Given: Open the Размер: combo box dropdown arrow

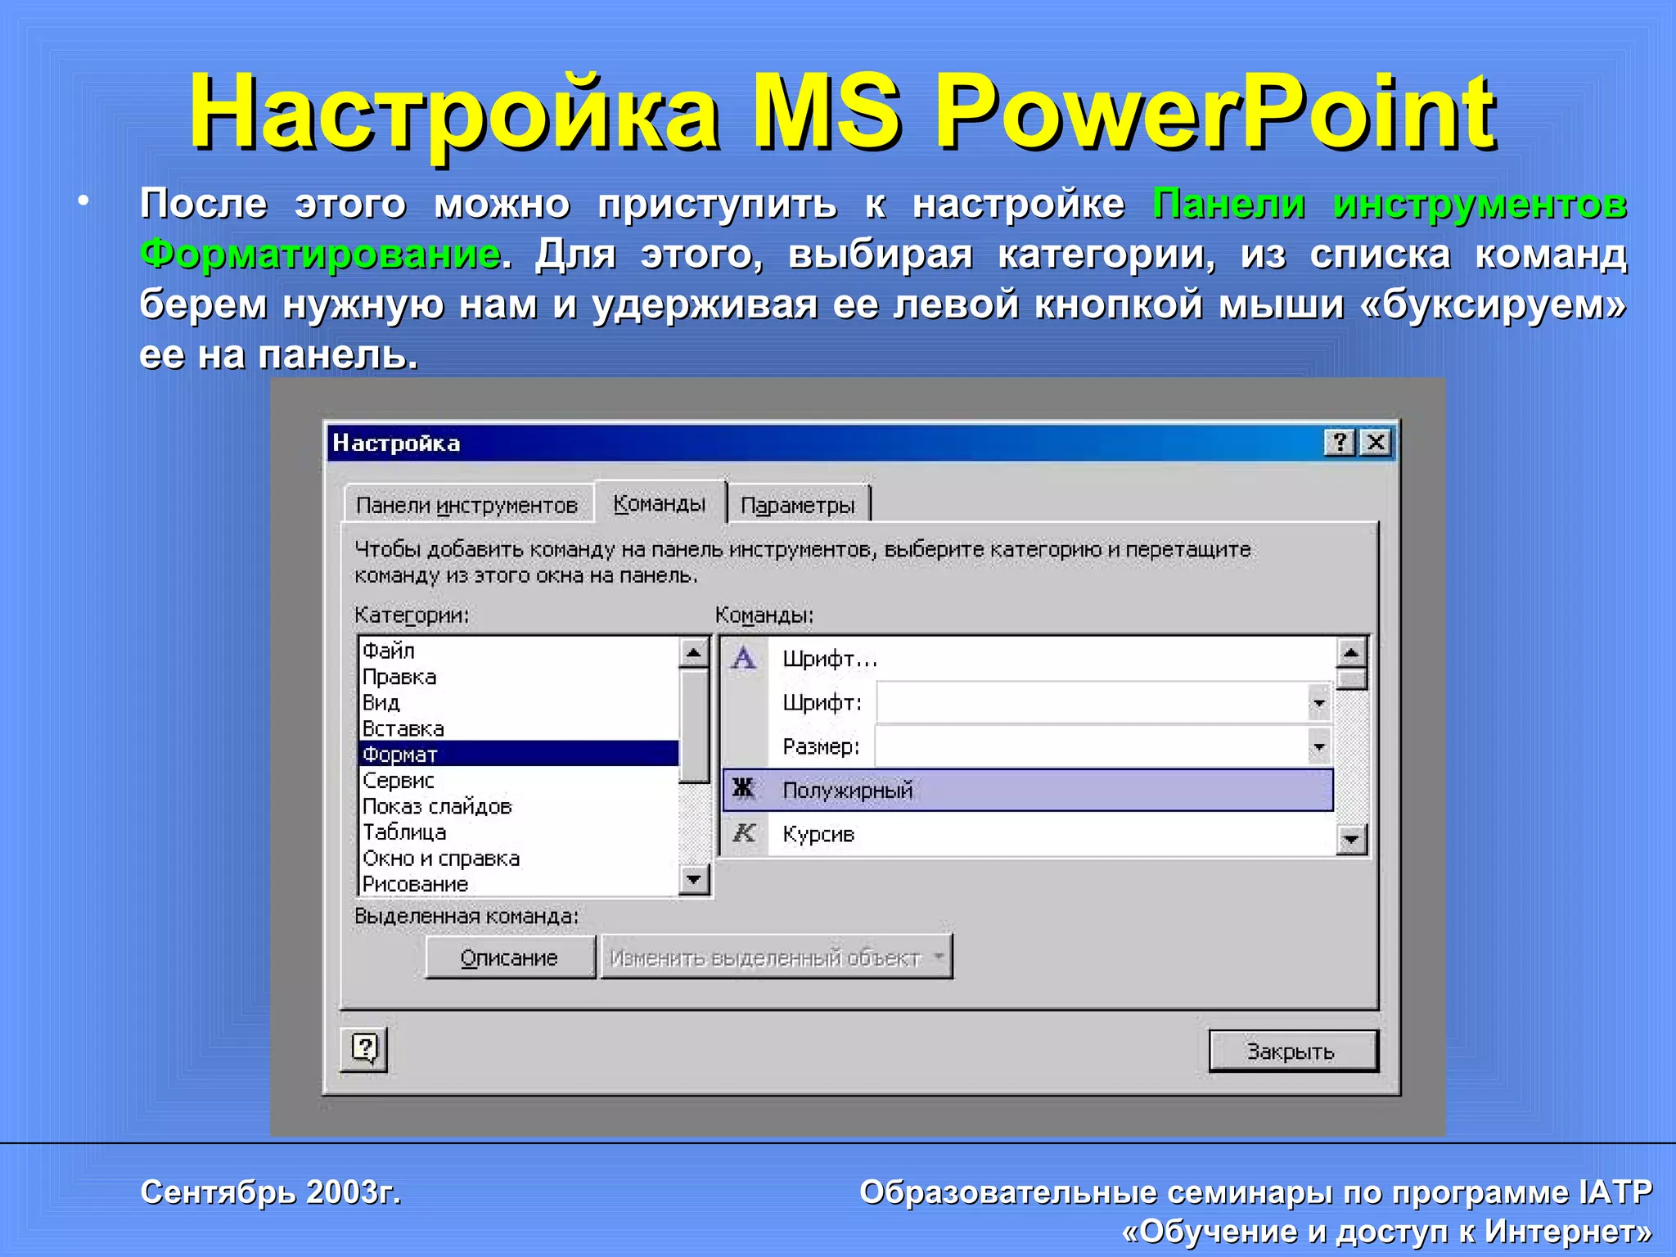Looking at the screenshot, I should (1318, 746).
